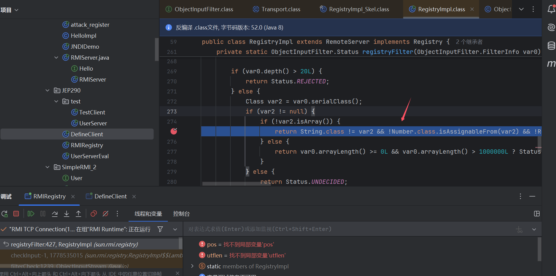Click the 2 个继承者 inheritors hint
Viewport: 556px width, 276px height.
pos(469,42)
